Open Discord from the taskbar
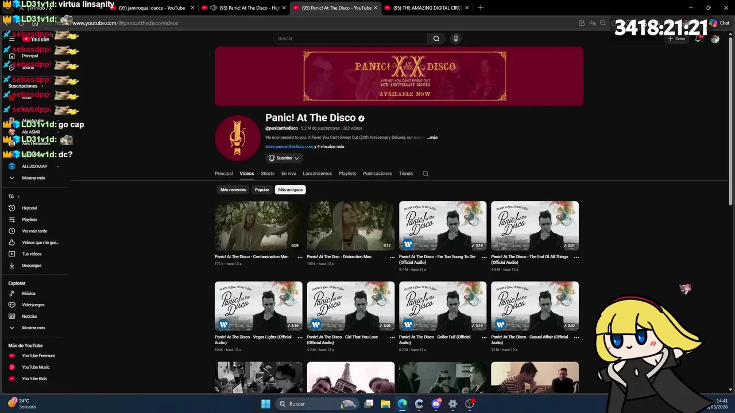The width and height of the screenshot is (735, 413). tap(436, 404)
